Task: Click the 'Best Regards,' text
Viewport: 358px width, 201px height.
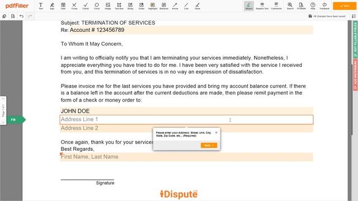Action: 77,149
